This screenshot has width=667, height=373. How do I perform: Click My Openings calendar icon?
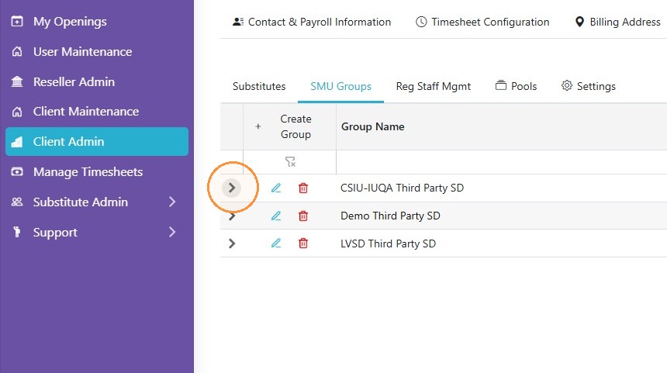coord(17,21)
